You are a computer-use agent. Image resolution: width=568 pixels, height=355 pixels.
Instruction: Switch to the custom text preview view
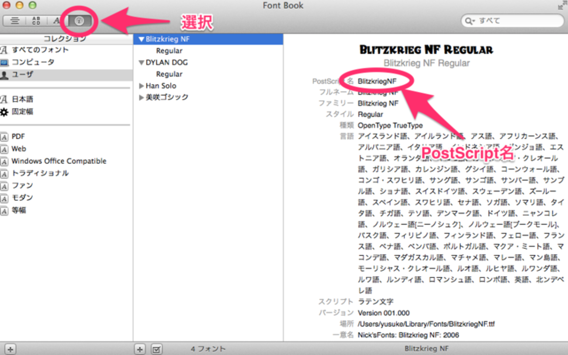click(x=57, y=20)
